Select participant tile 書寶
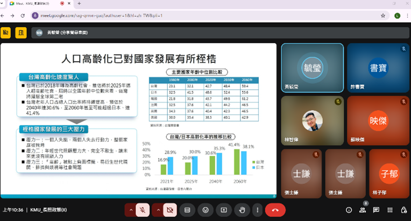The width and height of the screenshot is (411, 221). coord(378,68)
